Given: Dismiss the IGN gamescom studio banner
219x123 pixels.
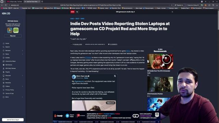Looking at the screenshot, I should 172,12.
